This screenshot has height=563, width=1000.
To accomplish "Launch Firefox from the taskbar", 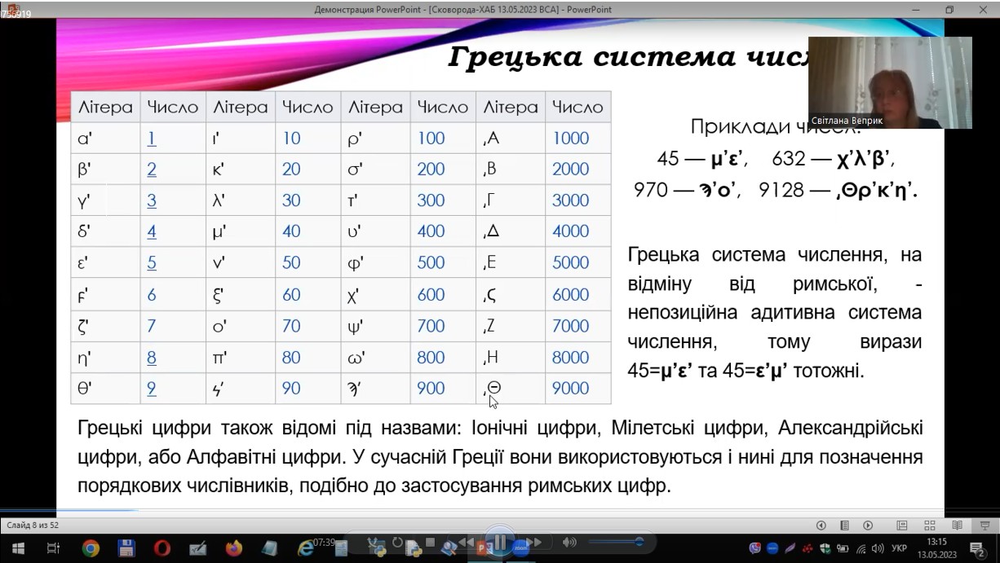I will click(234, 548).
